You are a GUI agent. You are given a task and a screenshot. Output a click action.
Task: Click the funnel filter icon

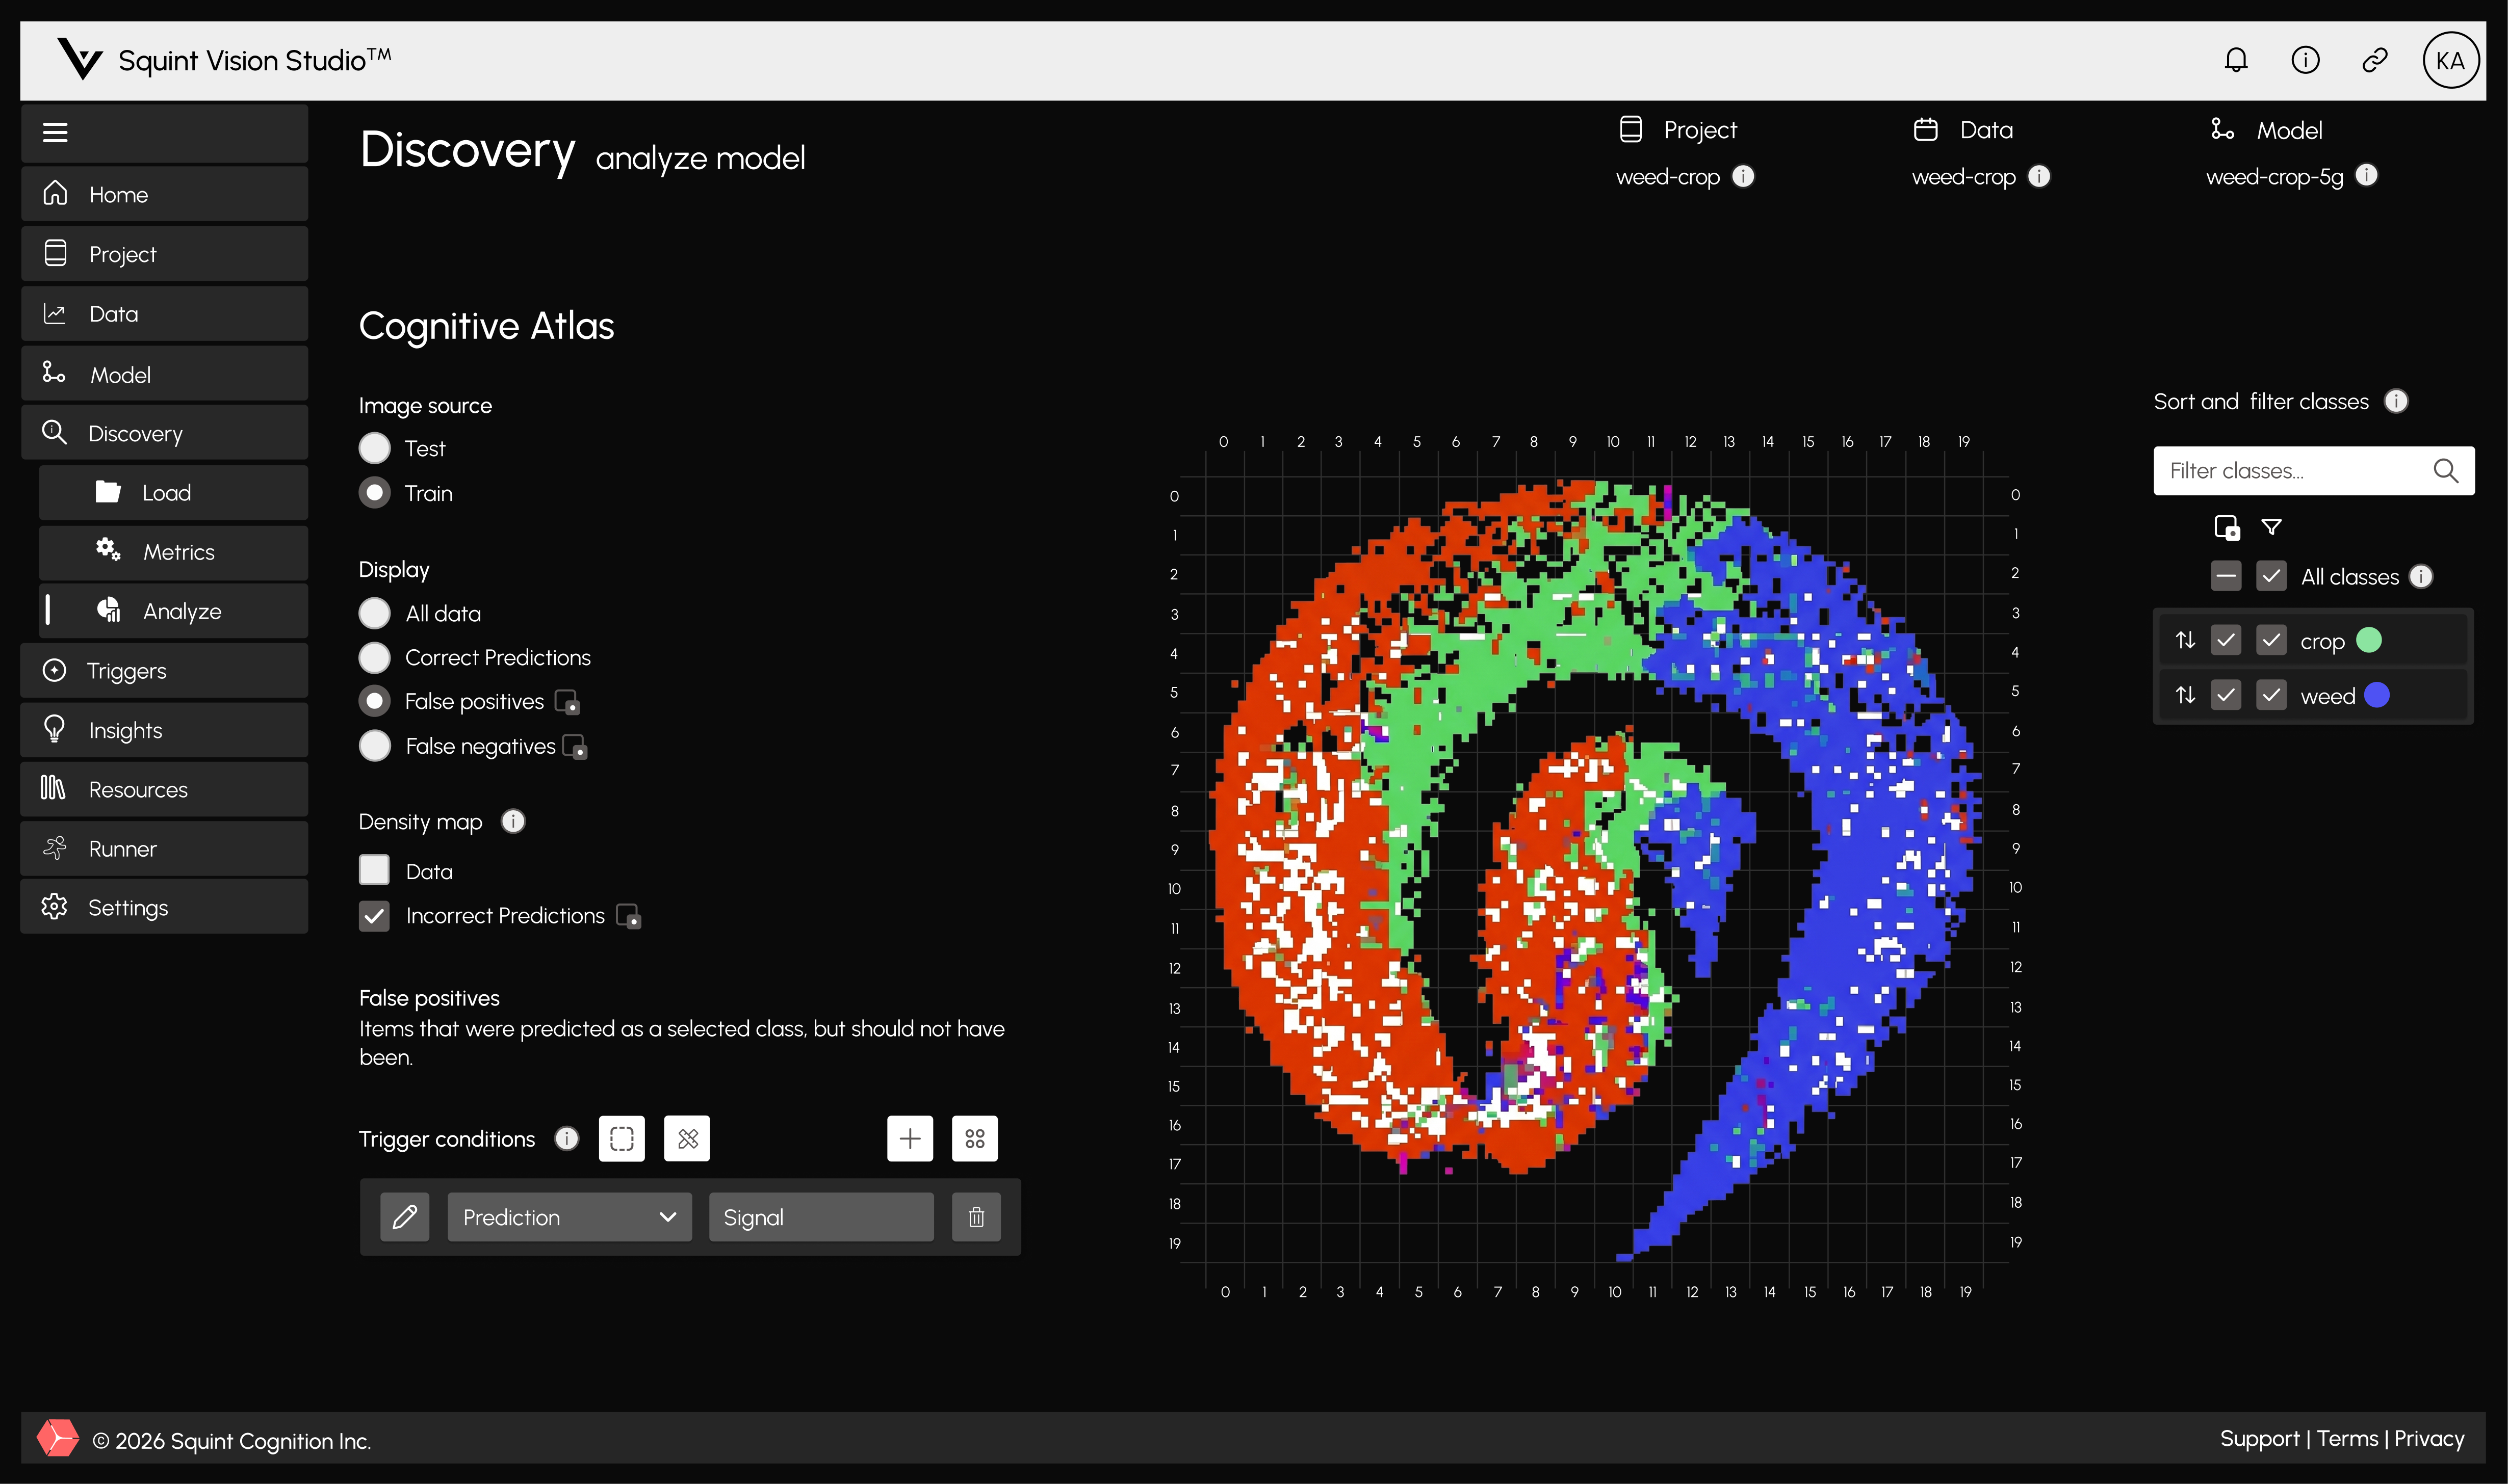coord(2272,527)
